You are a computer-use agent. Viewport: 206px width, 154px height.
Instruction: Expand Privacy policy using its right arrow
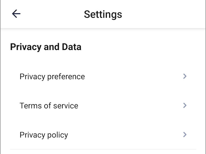[x=185, y=135]
